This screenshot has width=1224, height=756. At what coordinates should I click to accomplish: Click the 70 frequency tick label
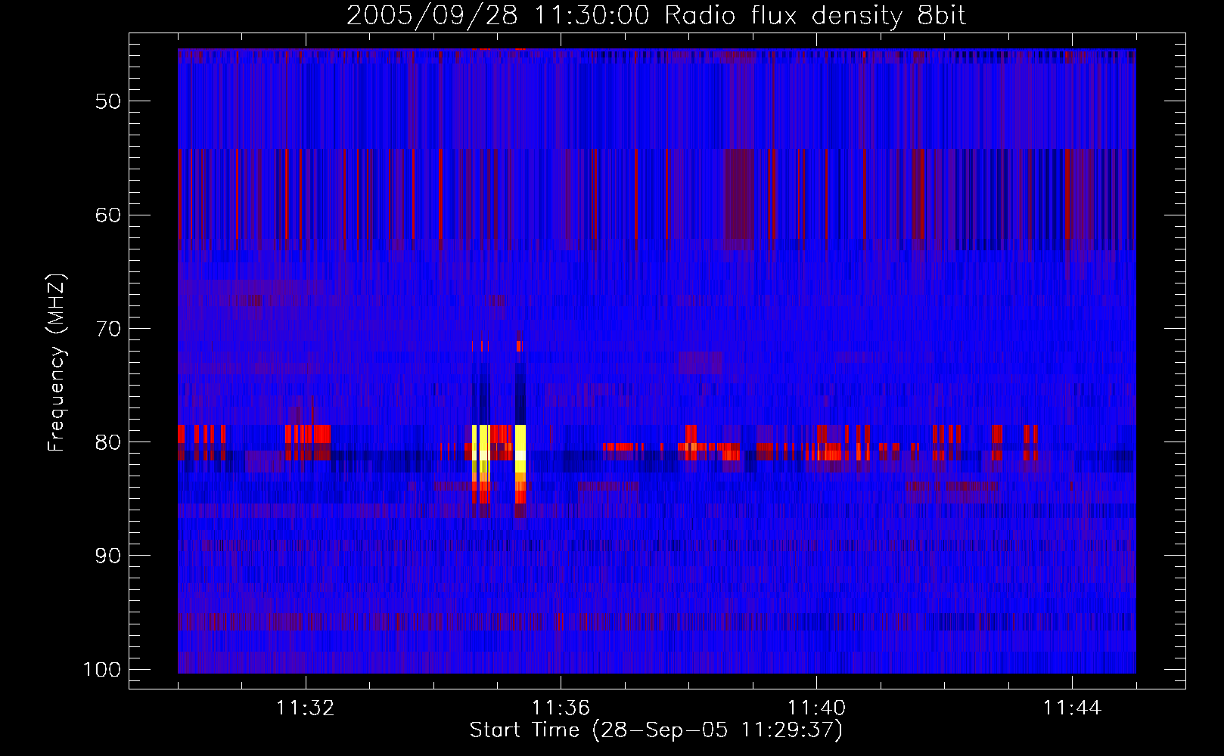tap(108, 329)
